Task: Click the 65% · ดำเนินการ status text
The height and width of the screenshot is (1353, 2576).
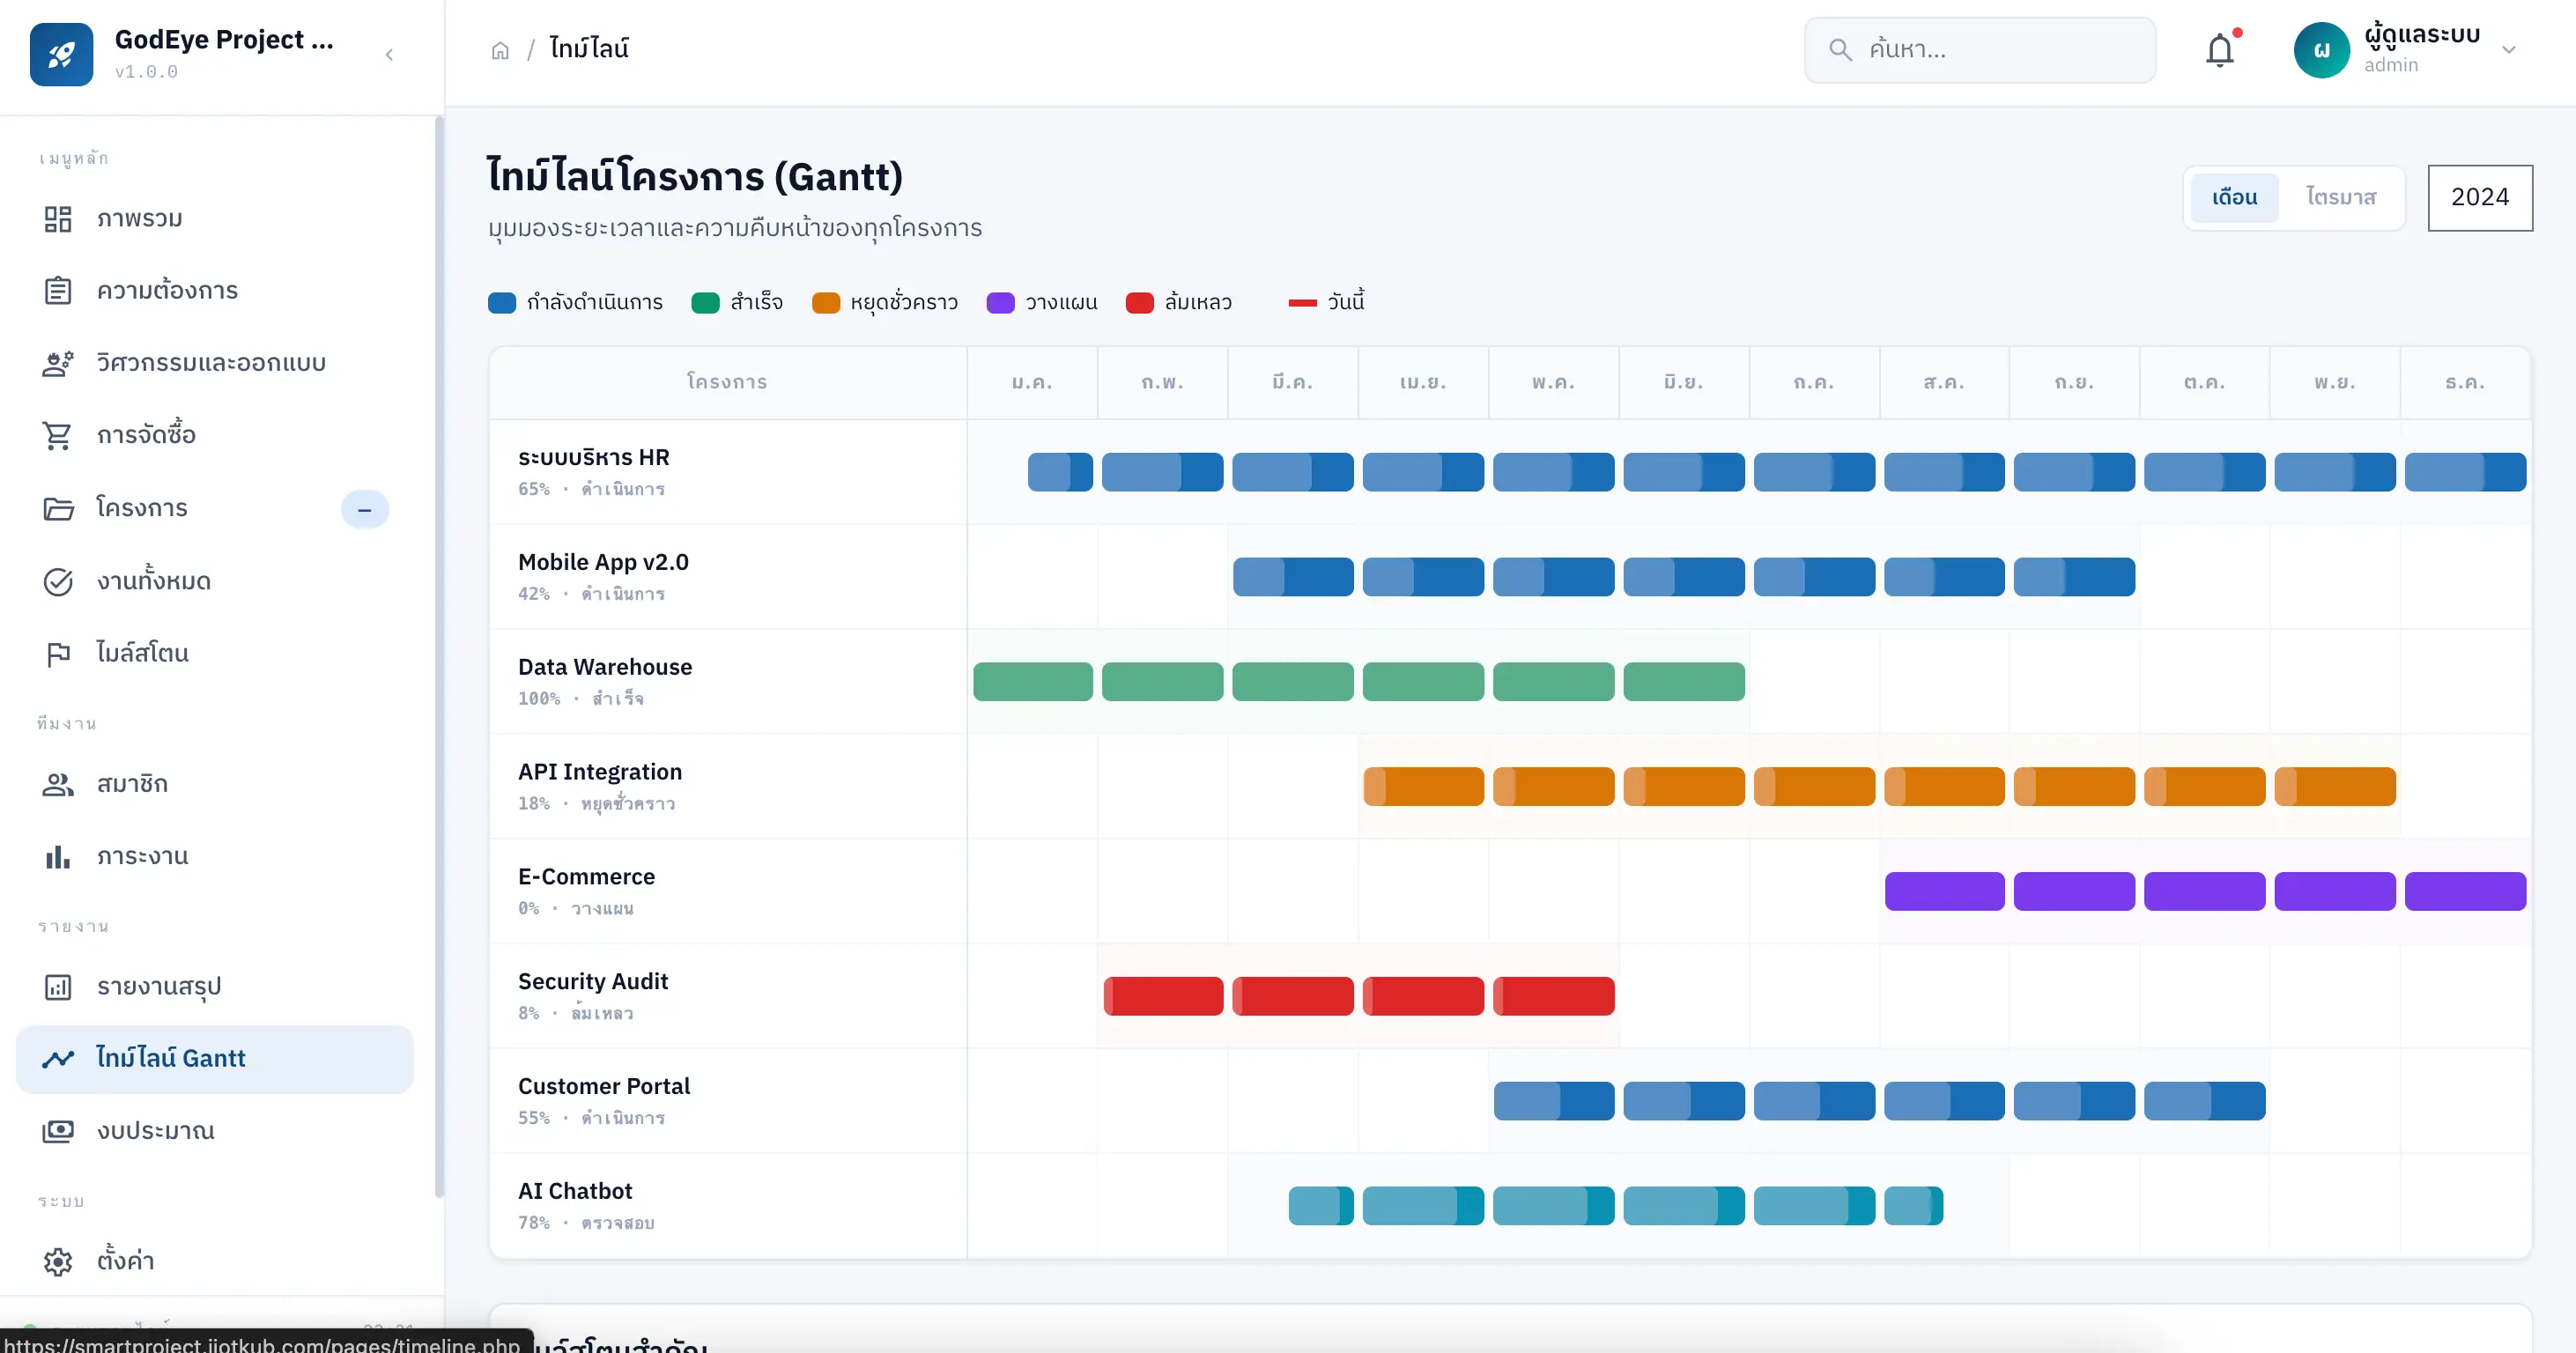Action: [x=591, y=489]
